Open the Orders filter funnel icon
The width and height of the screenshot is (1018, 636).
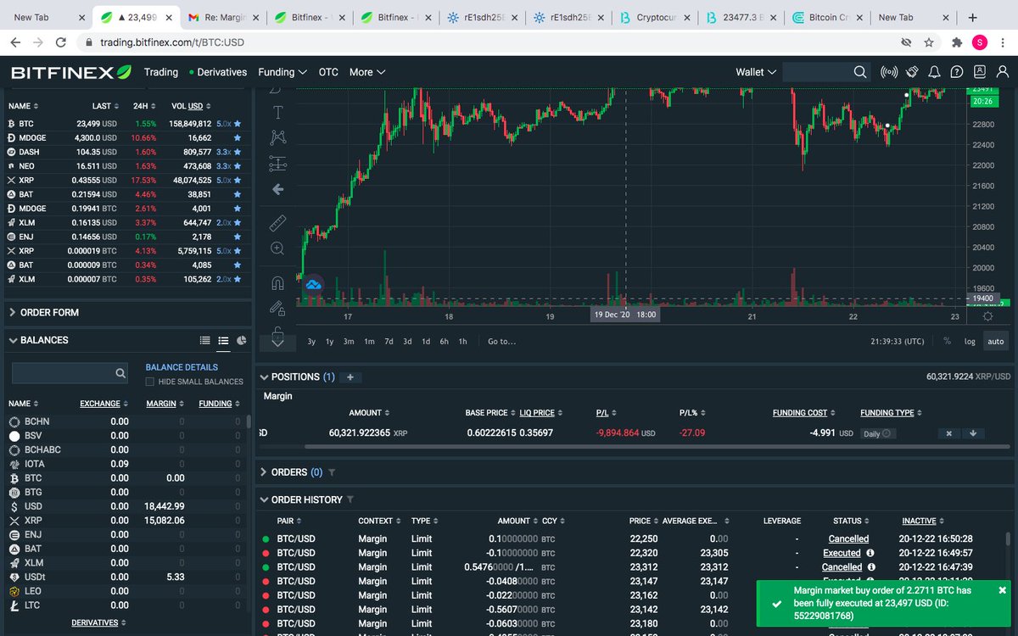tap(332, 472)
